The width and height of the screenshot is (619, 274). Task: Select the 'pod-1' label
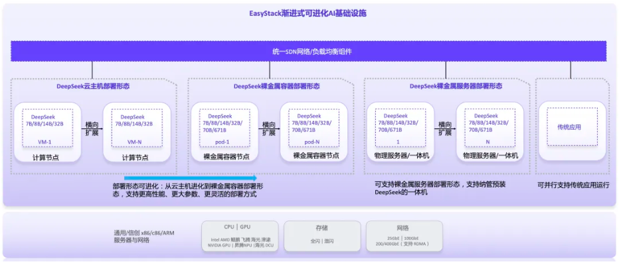tap(222, 142)
